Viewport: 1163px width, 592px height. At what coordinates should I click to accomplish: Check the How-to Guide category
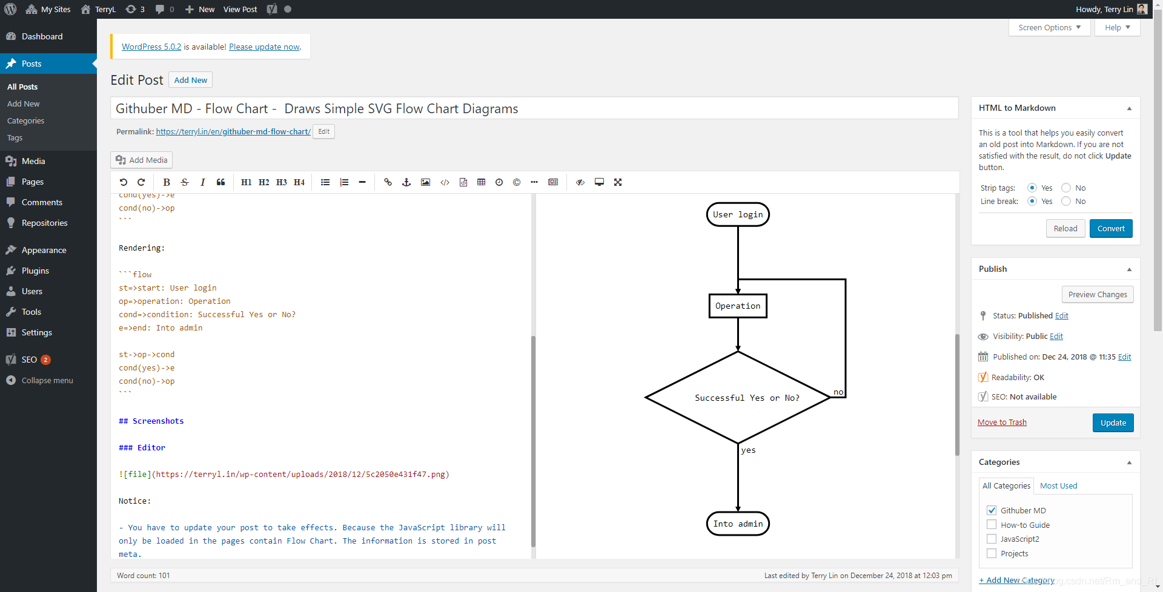pos(992,525)
